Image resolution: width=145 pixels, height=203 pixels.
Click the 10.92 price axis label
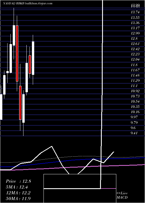coord(135,91)
